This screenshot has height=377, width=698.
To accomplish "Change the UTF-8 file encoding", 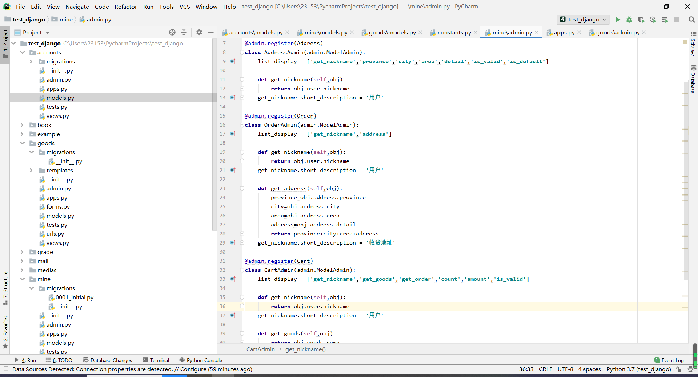I will [x=565, y=369].
